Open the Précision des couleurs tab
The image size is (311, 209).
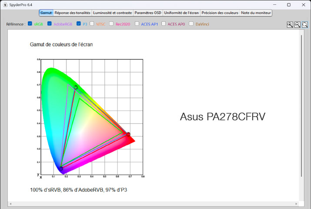tap(220, 13)
